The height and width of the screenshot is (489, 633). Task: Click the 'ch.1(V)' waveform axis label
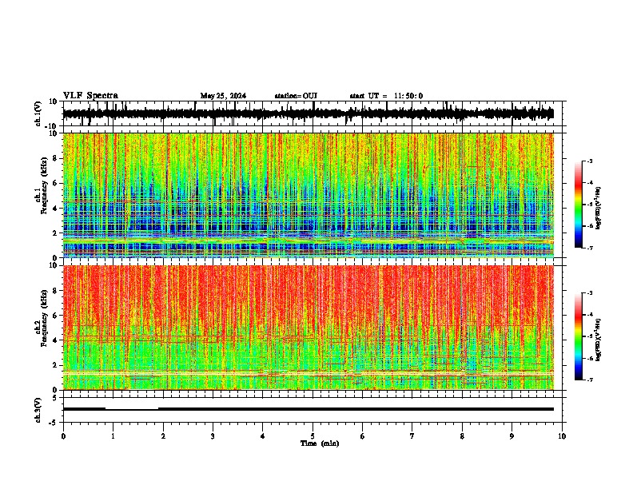click(x=38, y=113)
